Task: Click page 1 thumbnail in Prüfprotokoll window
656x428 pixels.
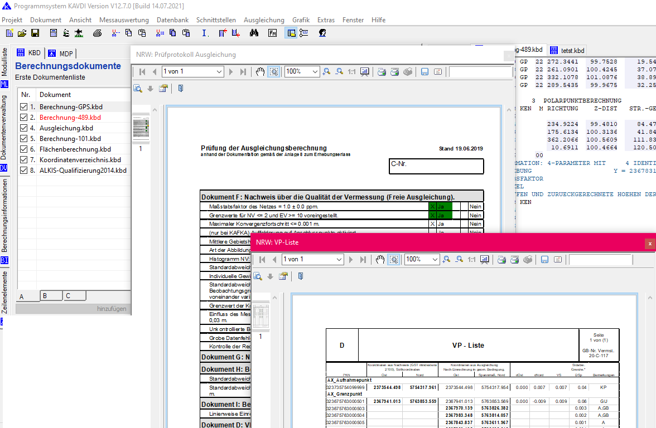Action: coord(141,128)
